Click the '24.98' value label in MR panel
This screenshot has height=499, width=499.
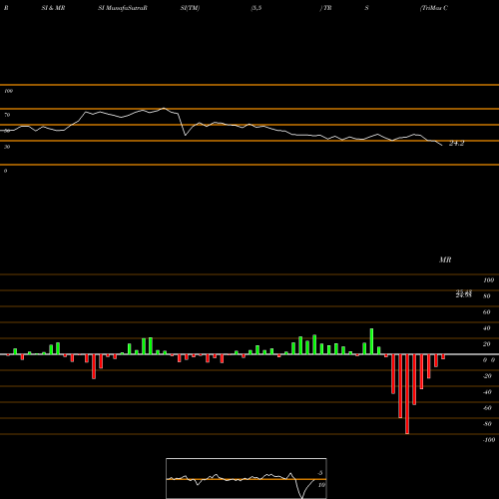coord(463,295)
